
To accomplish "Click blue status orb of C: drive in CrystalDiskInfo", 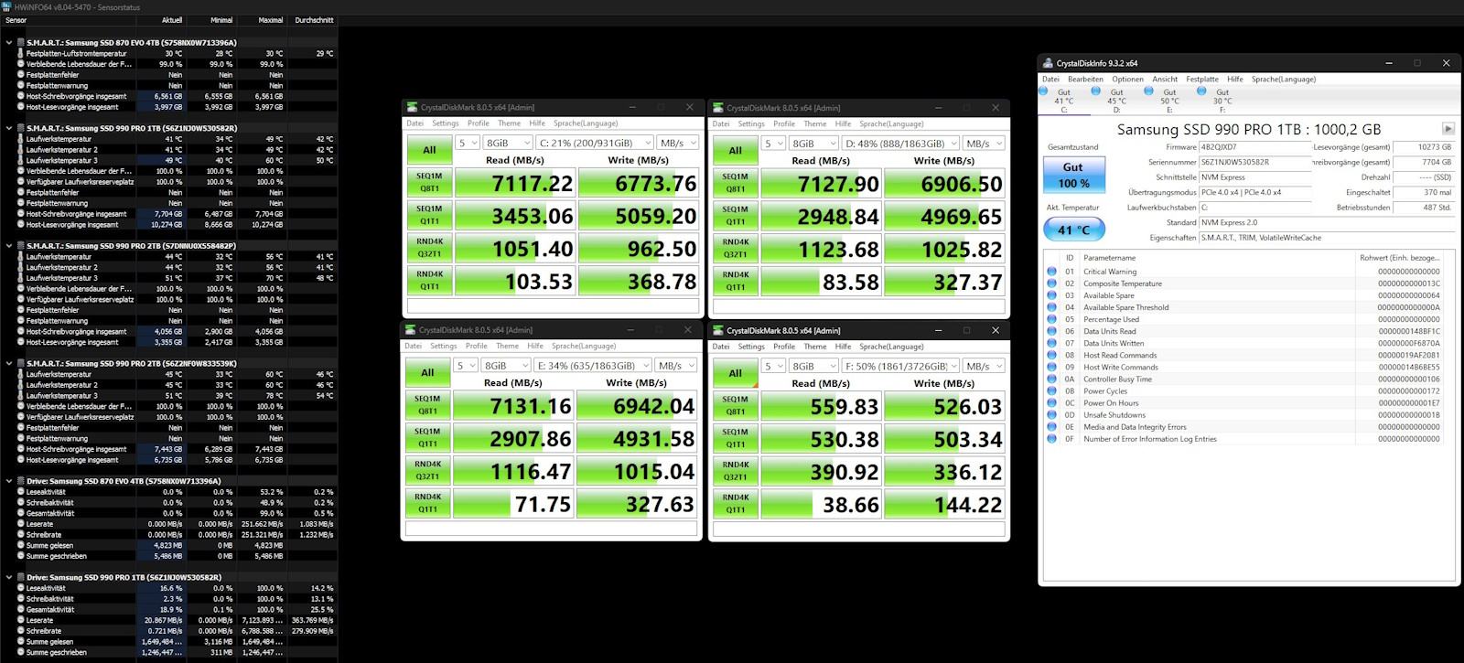I will (x=1043, y=91).
